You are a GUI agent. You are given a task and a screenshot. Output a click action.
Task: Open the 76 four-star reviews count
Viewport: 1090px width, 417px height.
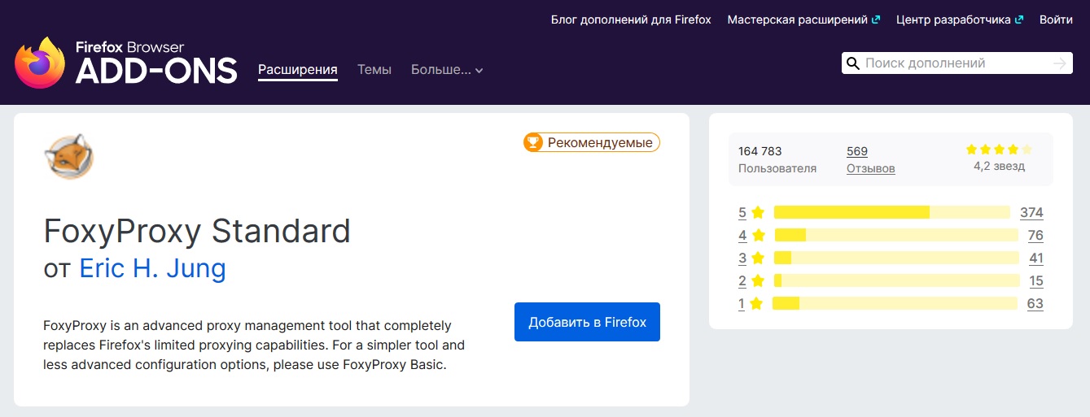coord(1035,236)
